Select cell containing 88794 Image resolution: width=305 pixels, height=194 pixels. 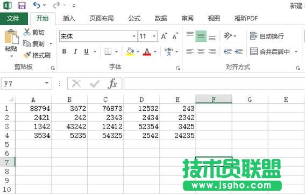pos(33,108)
